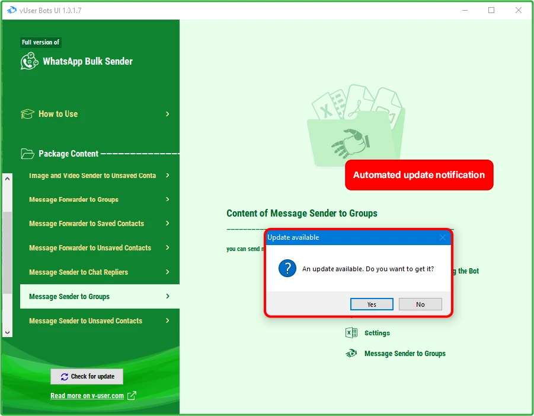The width and height of the screenshot is (534, 416).
Task: Click the vUser Bots app logo icon
Action: (x=12, y=10)
